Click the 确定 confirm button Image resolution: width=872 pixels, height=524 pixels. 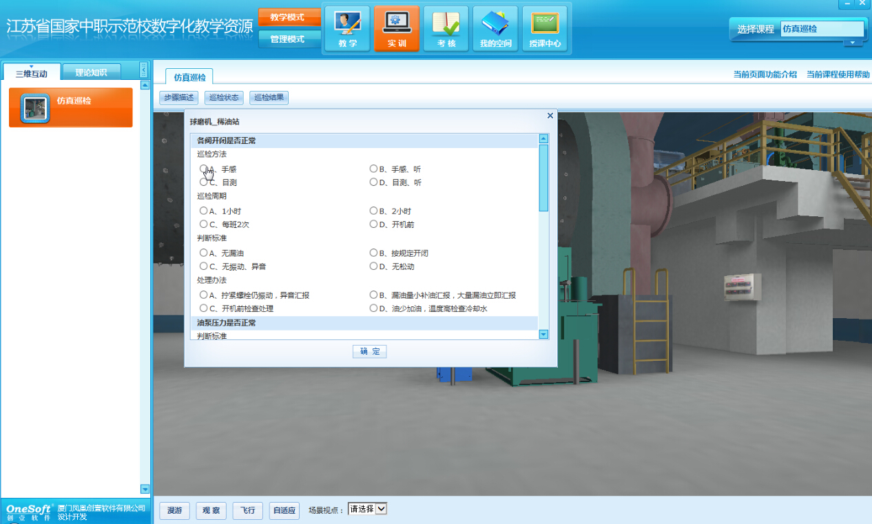[x=369, y=351]
